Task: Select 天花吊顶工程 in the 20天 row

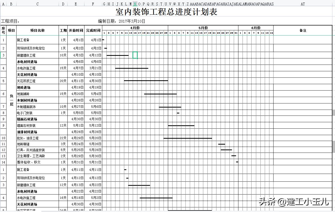Action: [37, 81]
